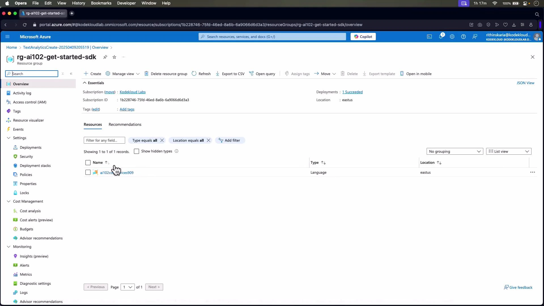The width and height of the screenshot is (544, 306).
Task: Open the Kodekloud Labs subscription link
Action: pos(133,92)
